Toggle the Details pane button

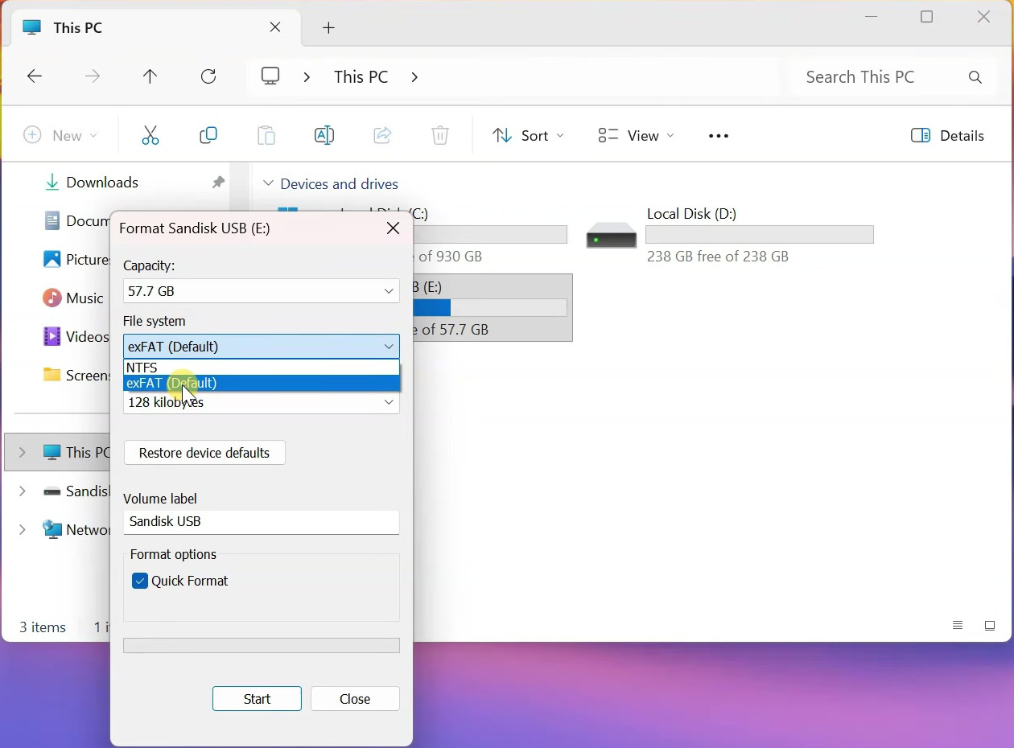pos(947,136)
